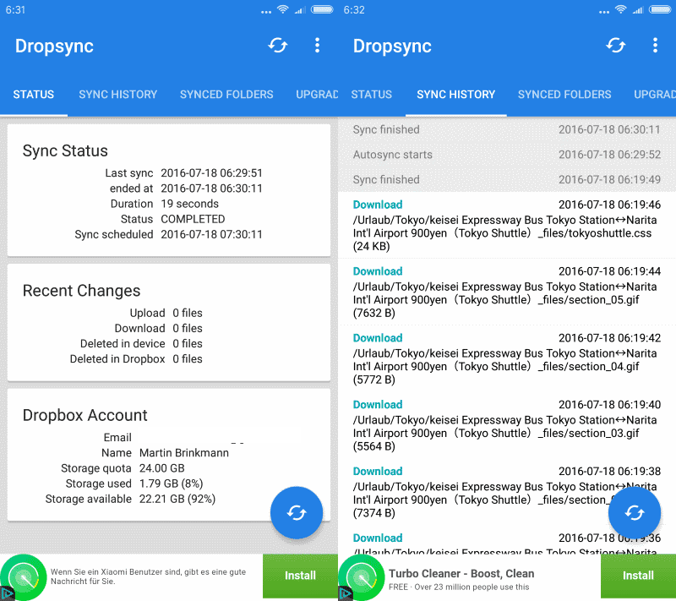Tap Dropsync title on right screen
This screenshot has width=676, height=601.
(x=392, y=46)
